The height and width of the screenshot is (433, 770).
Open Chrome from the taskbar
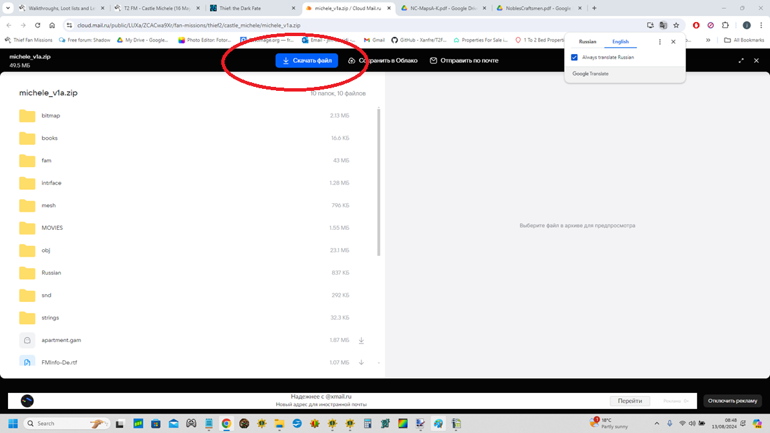[x=227, y=423]
